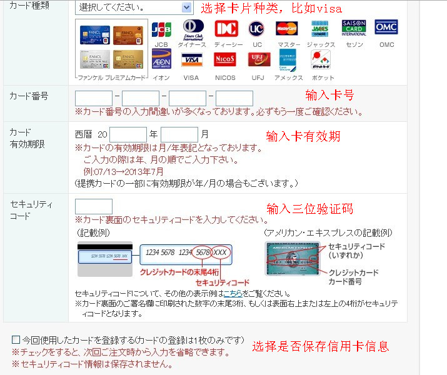The image size is (447, 375).
Task: Click the 例:07/13→2013年7月 example text
Action: (x=123, y=171)
